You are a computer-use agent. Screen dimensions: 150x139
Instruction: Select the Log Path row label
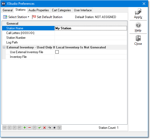pos(12,42)
